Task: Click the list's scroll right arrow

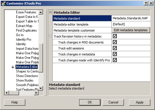Action: [x=36, y=93]
